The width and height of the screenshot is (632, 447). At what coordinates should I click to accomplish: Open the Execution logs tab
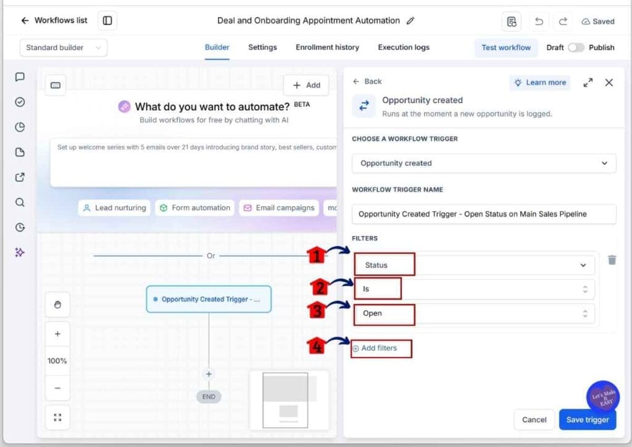[x=404, y=47]
